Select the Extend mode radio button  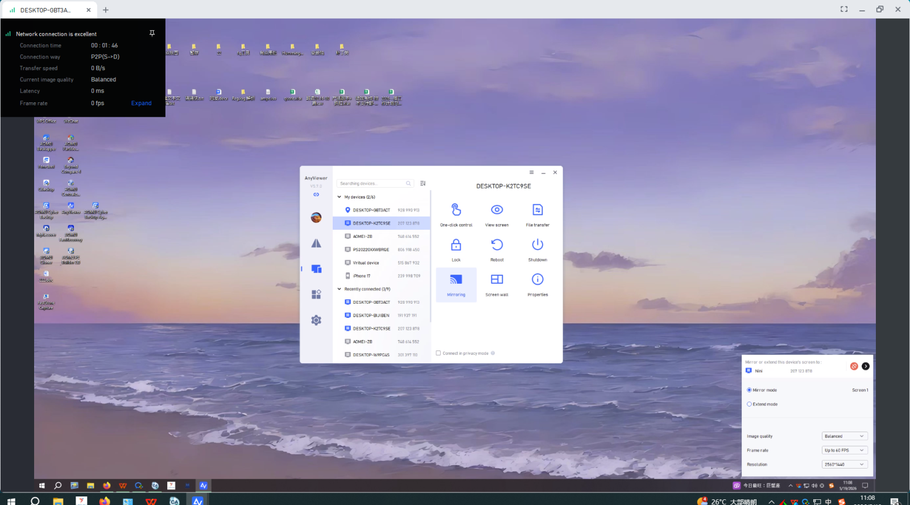click(749, 404)
